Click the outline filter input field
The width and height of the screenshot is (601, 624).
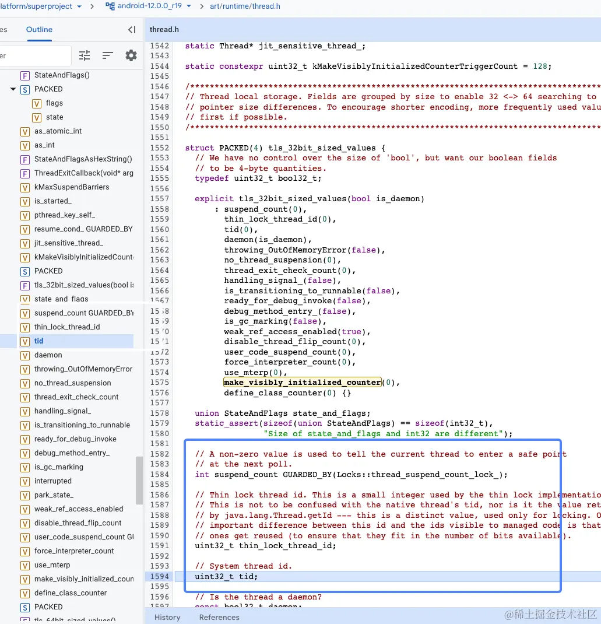[35, 55]
